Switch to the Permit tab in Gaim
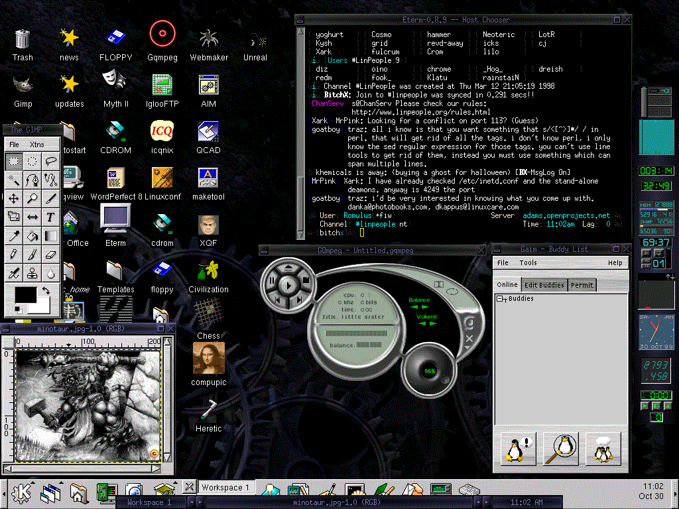Screen dimensions: 679x509 click(x=582, y=285)
